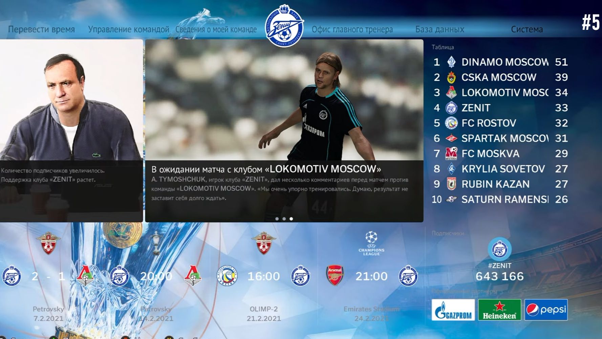Click the Pepsi sponsor logo
602x339 pixels.
(546, 310)
